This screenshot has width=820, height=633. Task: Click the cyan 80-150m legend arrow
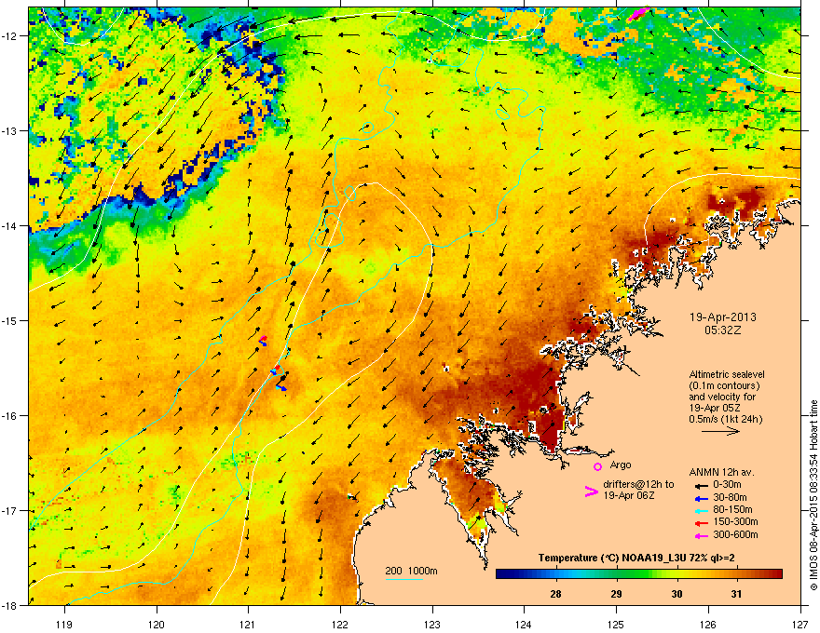coord(701,511)
